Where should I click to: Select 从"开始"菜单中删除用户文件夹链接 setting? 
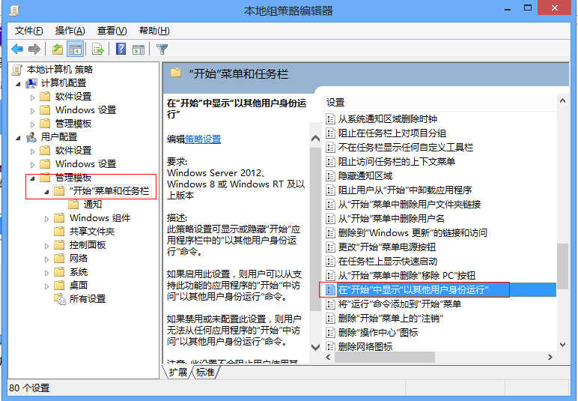(x=410, y=205)
